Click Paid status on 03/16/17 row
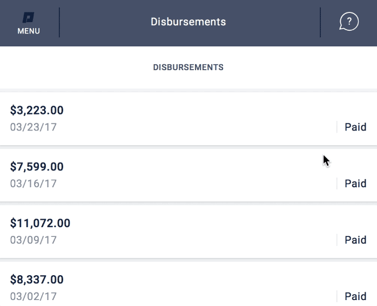The image size is (377, 306). [x=355, y=183]
